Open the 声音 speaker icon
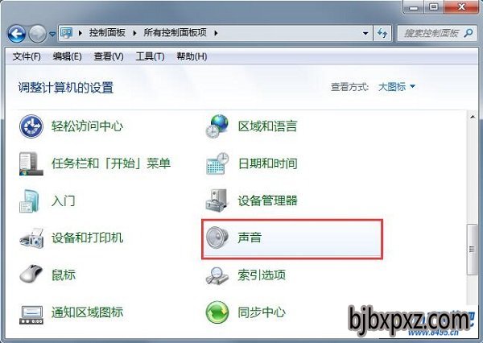 tap(217, 238)
